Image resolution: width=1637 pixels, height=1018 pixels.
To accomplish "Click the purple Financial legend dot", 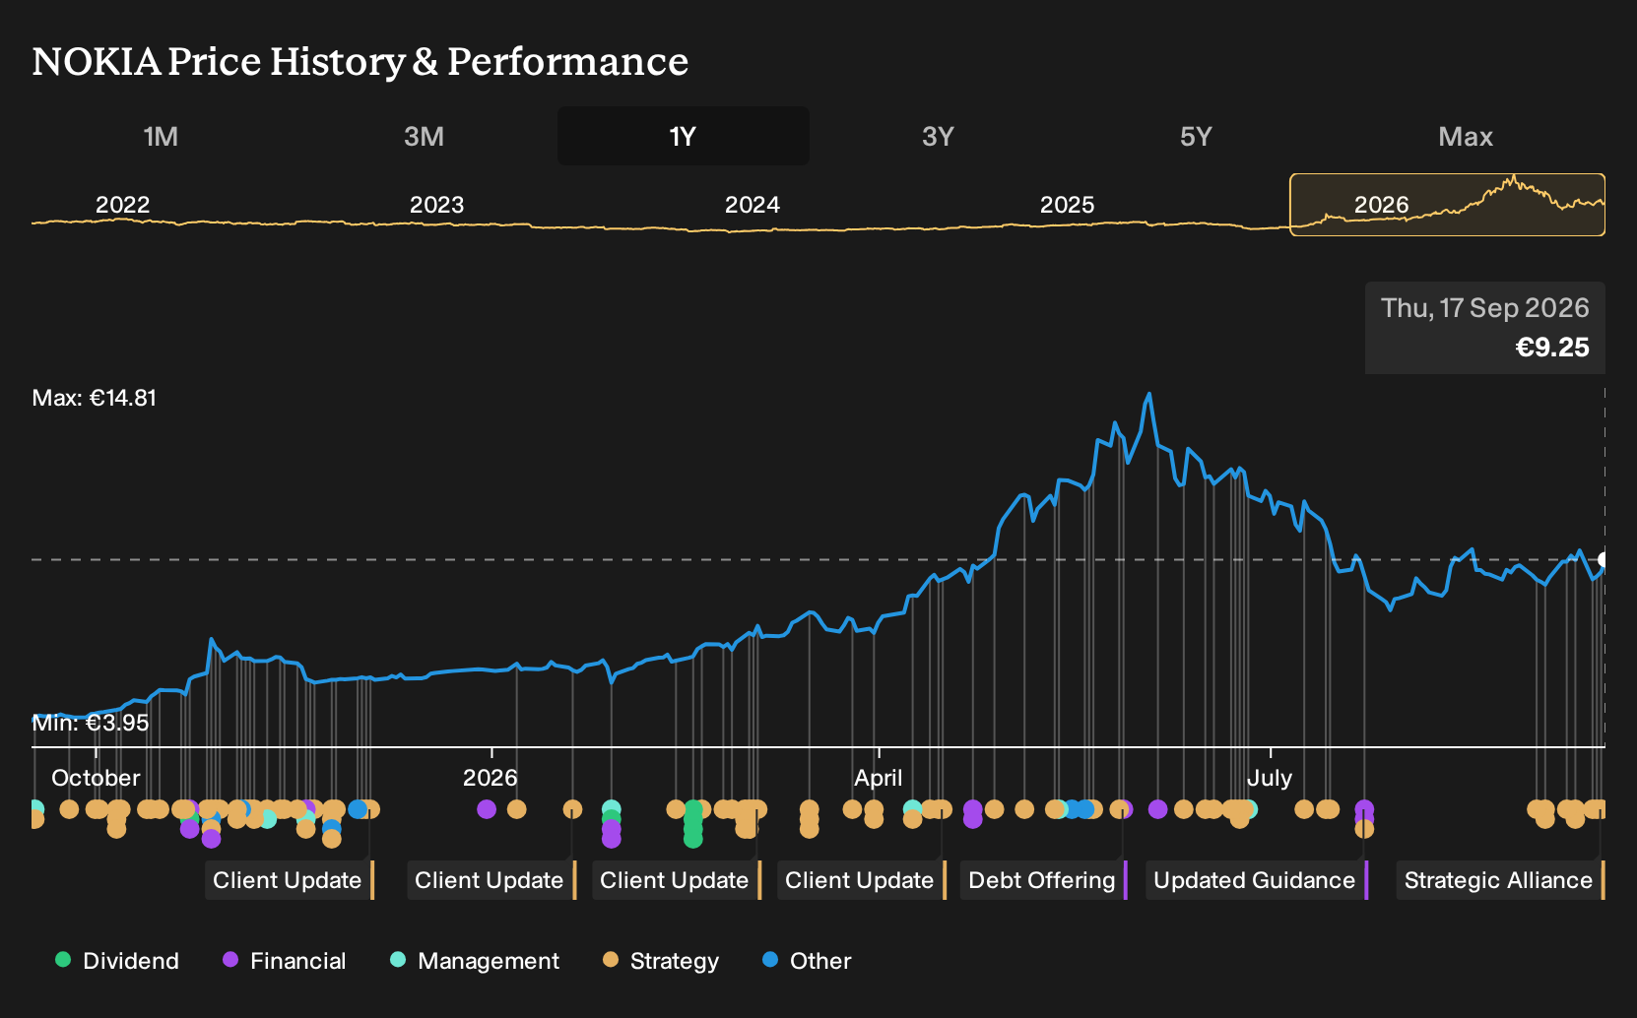I will (230, 959).
